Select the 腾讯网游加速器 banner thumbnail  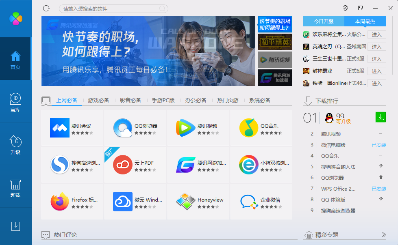point(275,77)
